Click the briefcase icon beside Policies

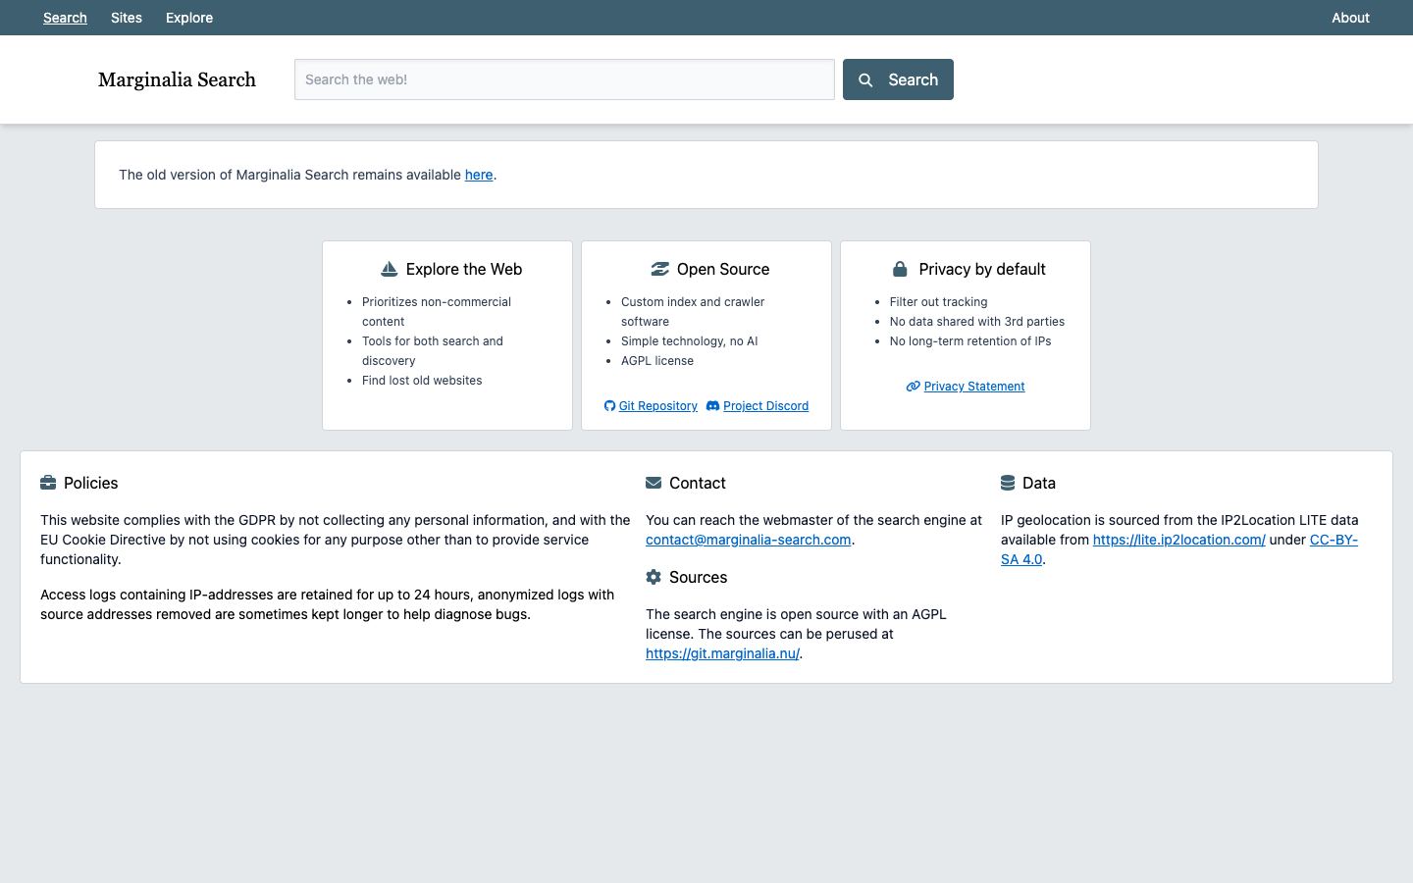pos(48,483)
